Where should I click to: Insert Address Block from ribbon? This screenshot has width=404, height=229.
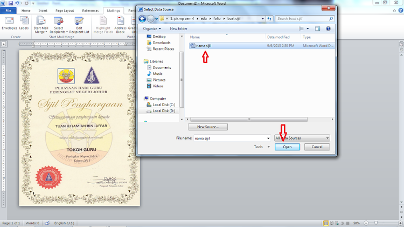coord(120,25)
